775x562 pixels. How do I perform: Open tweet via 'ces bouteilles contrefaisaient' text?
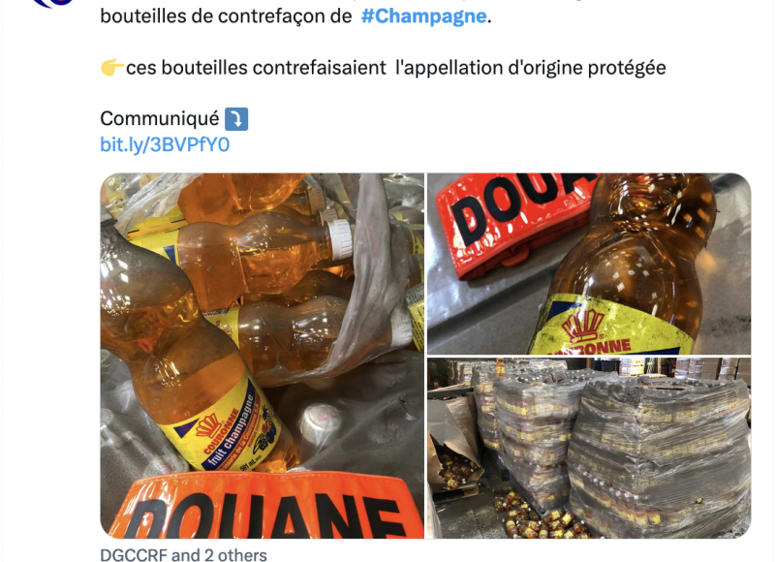click(256, 68)
